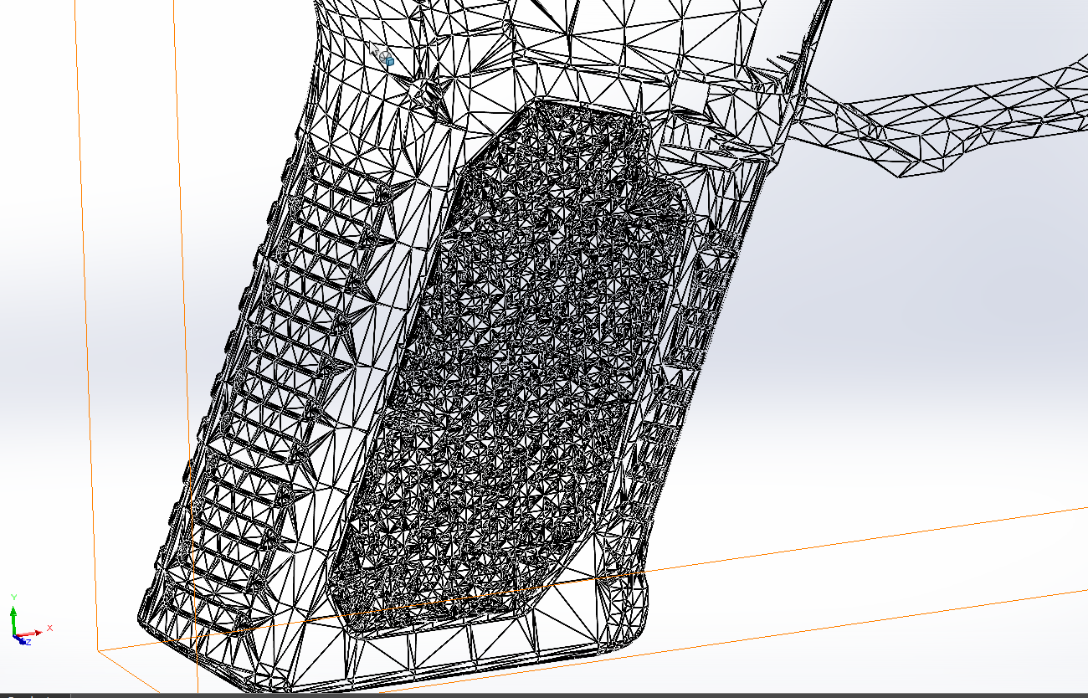The width and height of the screenshot is (1088, 698).
Task: Click the Y label on the orientation triad
Action: point(13,595)
